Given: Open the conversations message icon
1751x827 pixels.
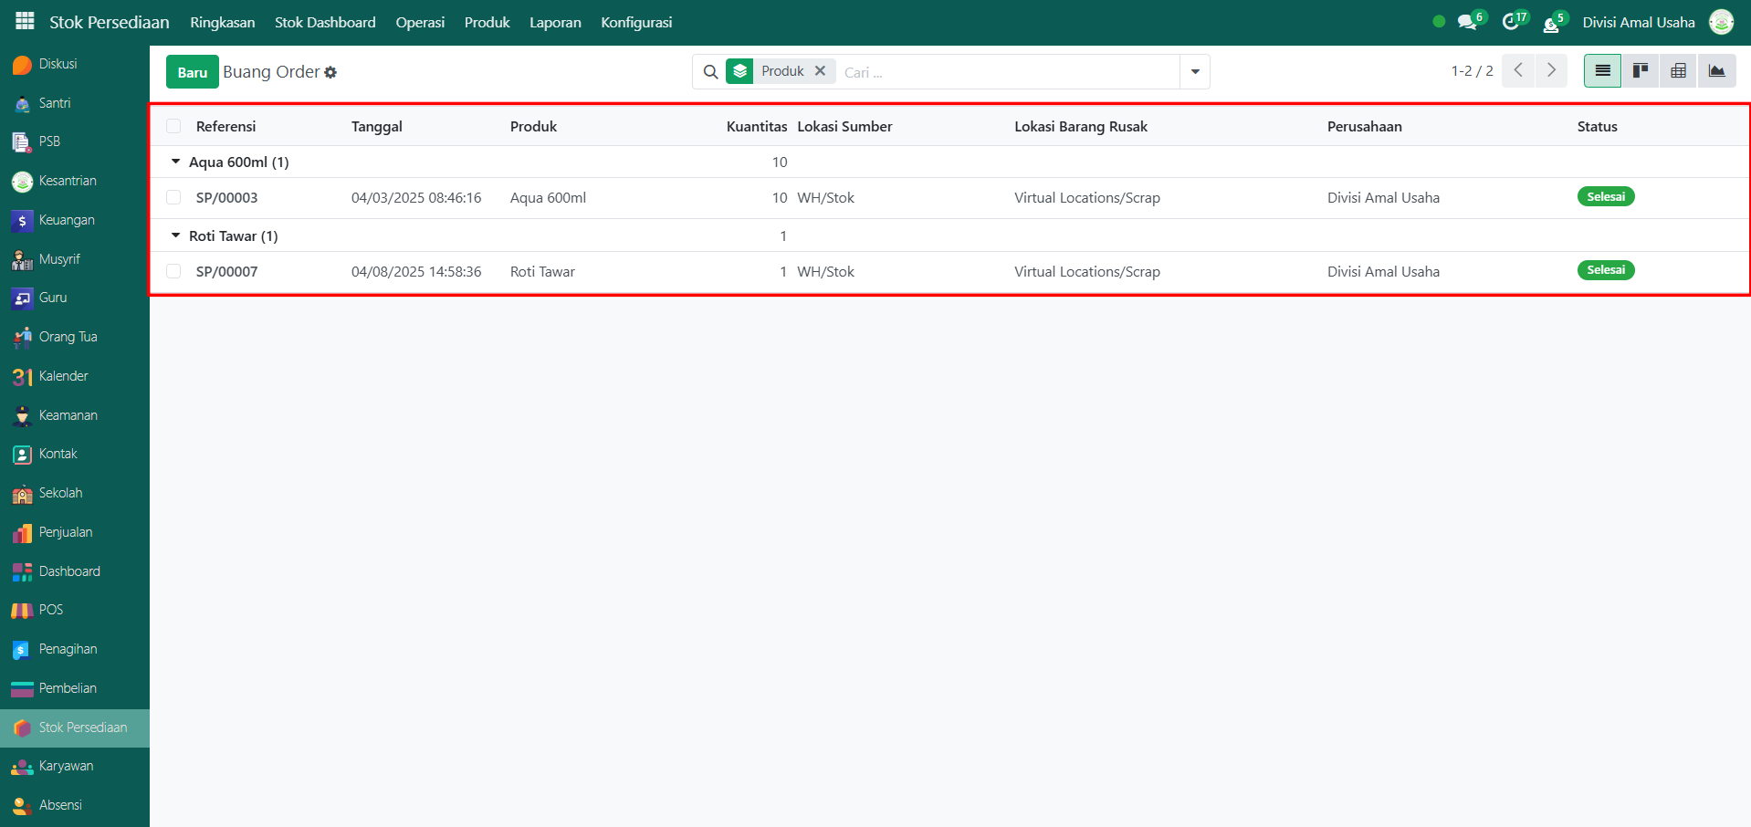Looking at the screenshot, I should [1467, 22].
